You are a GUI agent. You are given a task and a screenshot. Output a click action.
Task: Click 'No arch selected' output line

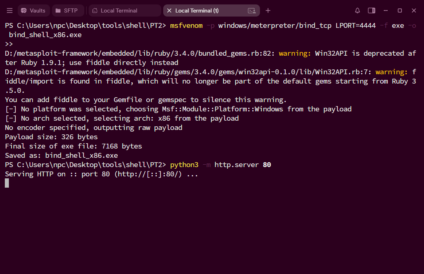pos(122,118)
